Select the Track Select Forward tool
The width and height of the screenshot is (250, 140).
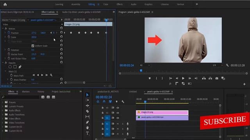pyautogui.click(x=87, y=100)
